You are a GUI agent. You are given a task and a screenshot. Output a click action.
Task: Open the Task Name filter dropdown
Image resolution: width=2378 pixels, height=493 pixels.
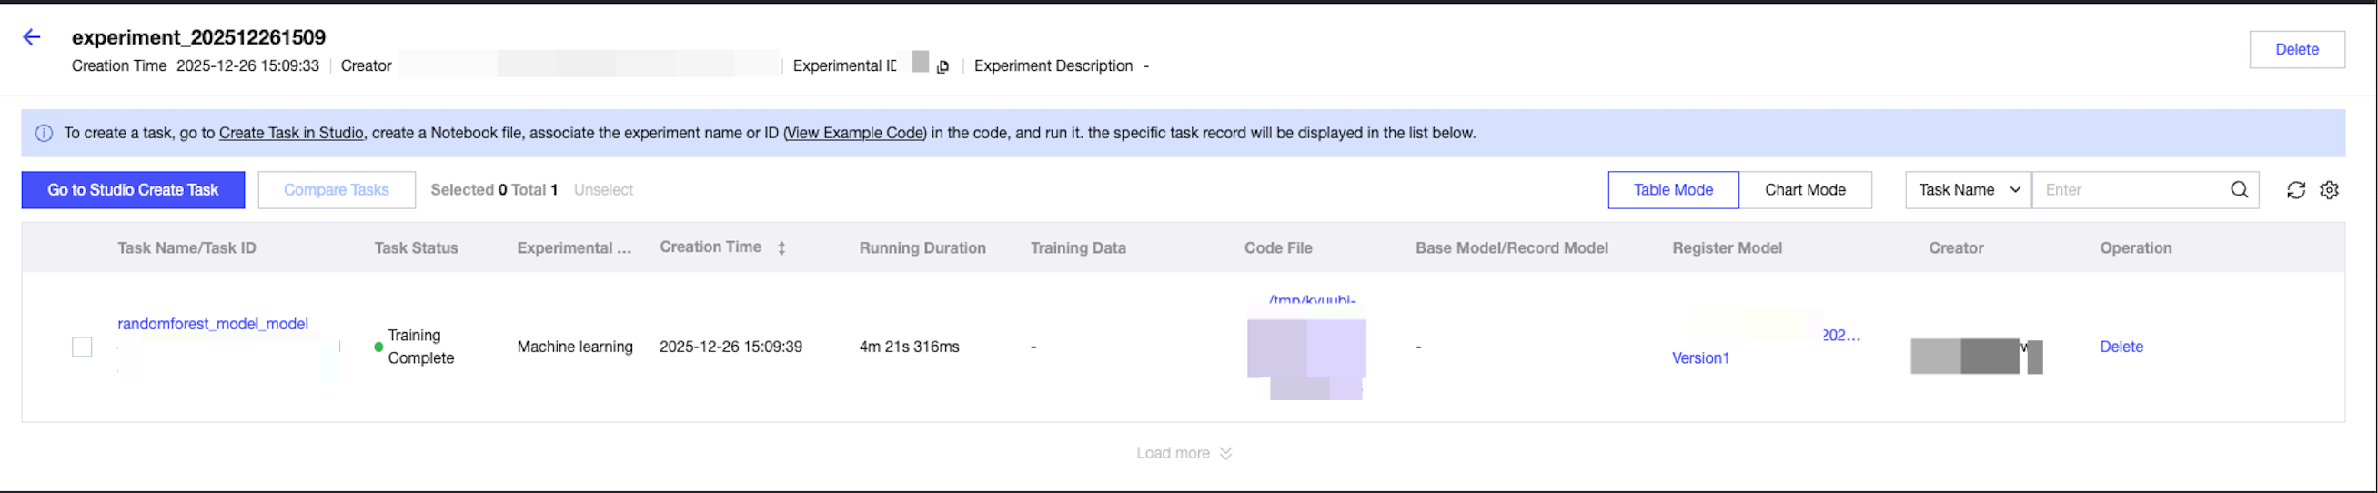(x=1967, y=190)
